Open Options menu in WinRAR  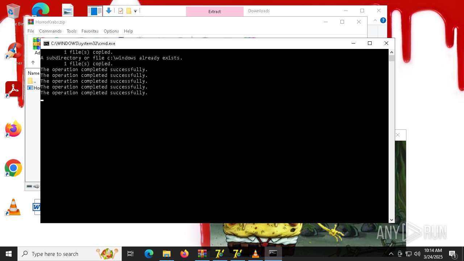(x=111, y=31)
